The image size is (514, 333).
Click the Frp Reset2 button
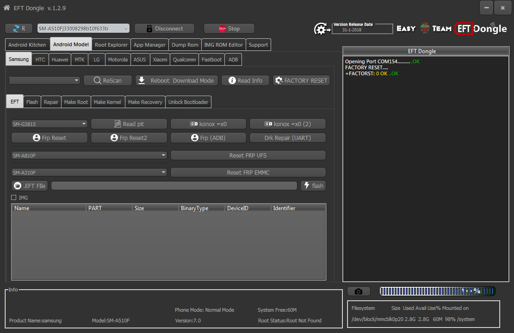(x=129, y=138)
